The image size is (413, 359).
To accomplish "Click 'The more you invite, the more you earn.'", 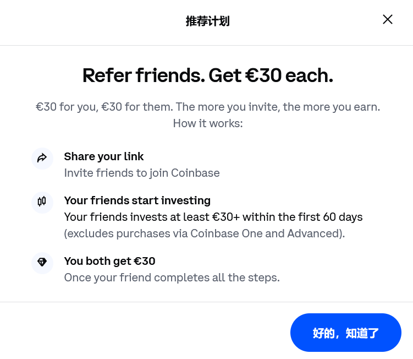I will coord(277,106).
